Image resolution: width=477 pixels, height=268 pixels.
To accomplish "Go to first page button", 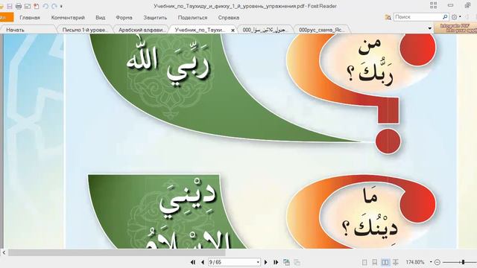I will click(193, 262).
